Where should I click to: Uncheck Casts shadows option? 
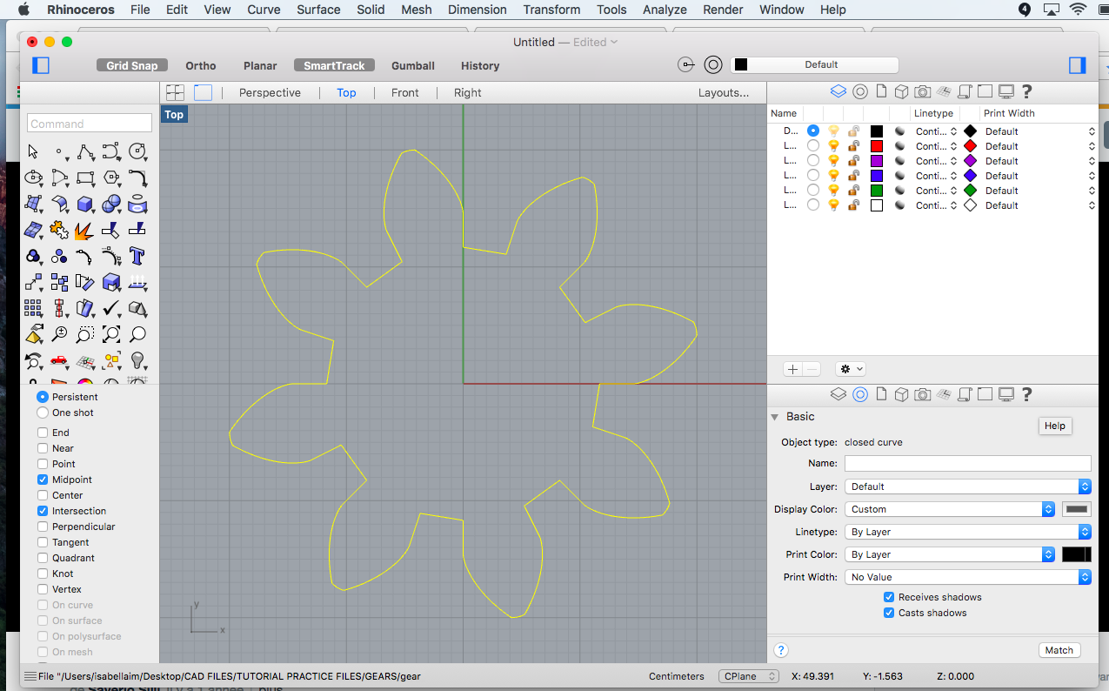(889, 613)
